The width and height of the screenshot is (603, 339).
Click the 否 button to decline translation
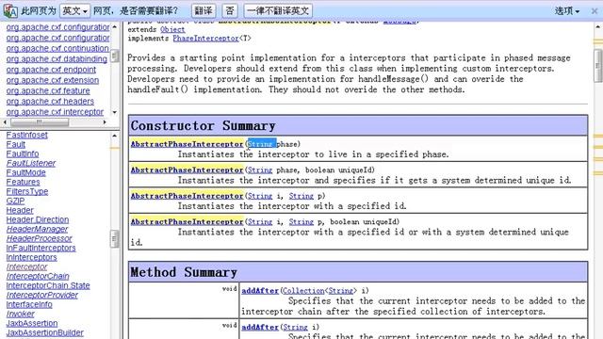pos(230,10)
